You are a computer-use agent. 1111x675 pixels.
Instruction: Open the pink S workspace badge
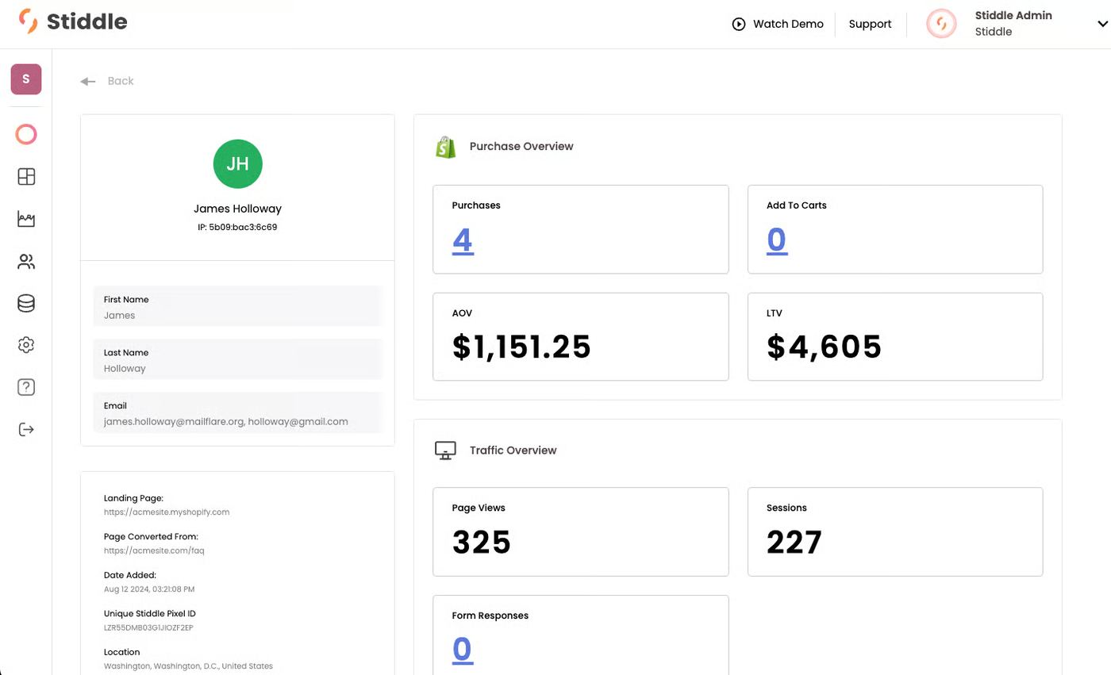pos(26,79)
